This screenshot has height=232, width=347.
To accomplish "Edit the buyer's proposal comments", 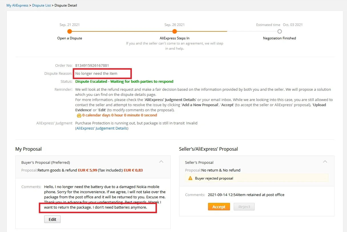I will pos(52,219).
